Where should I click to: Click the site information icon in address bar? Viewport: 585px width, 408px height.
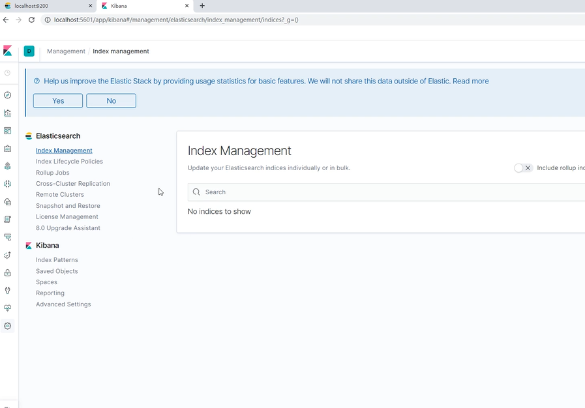click(48, 20)
